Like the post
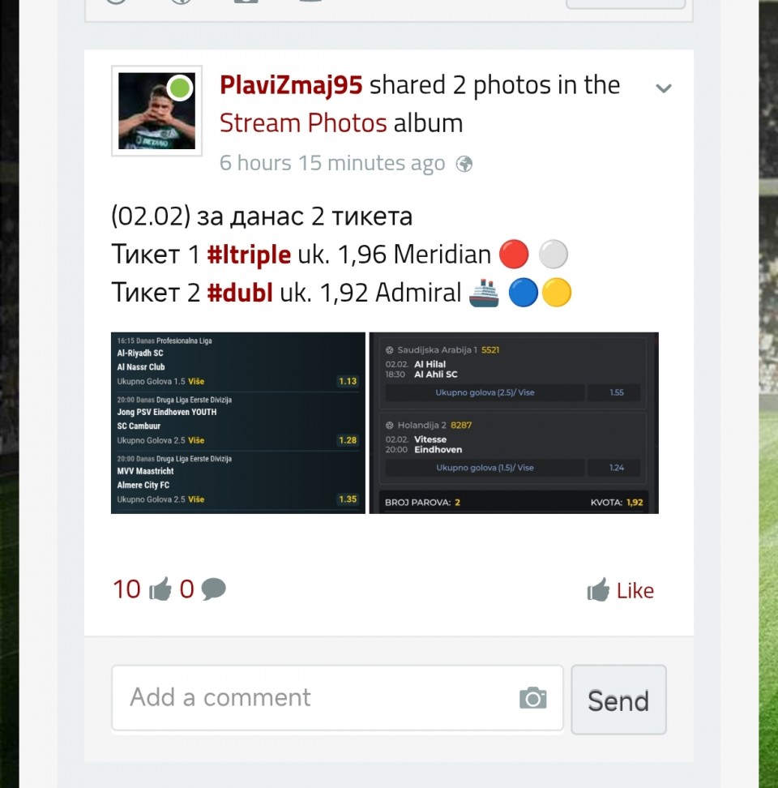778x788 pixels. pyautogui.click(x=620, y=590)
